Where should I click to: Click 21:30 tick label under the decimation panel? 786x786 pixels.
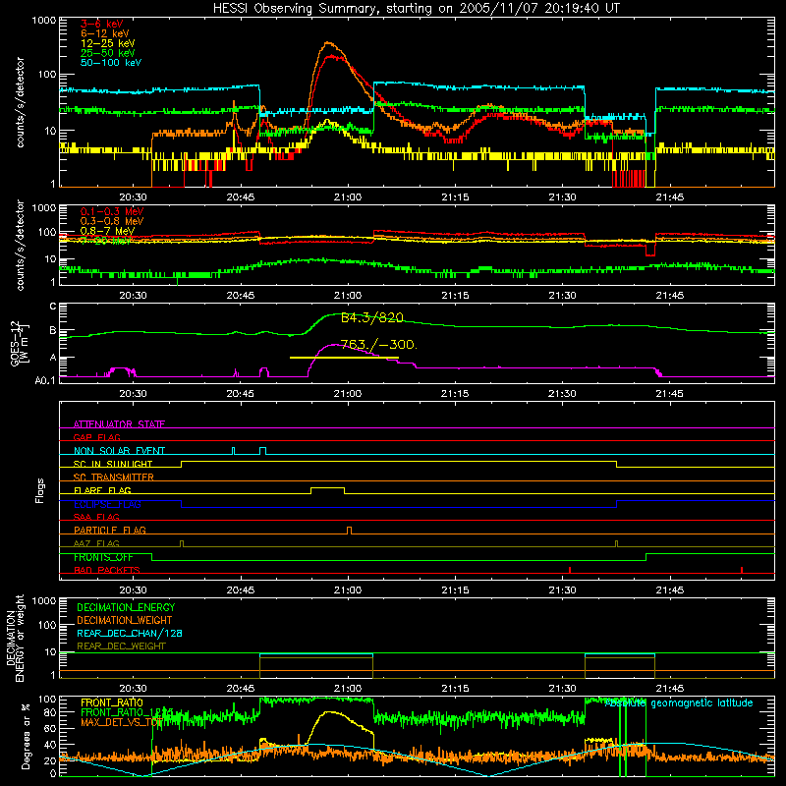tap(562, 689)
